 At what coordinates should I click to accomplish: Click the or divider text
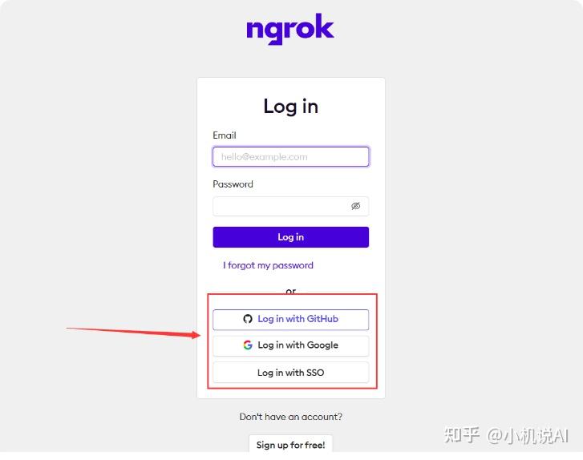click(291, 291)
